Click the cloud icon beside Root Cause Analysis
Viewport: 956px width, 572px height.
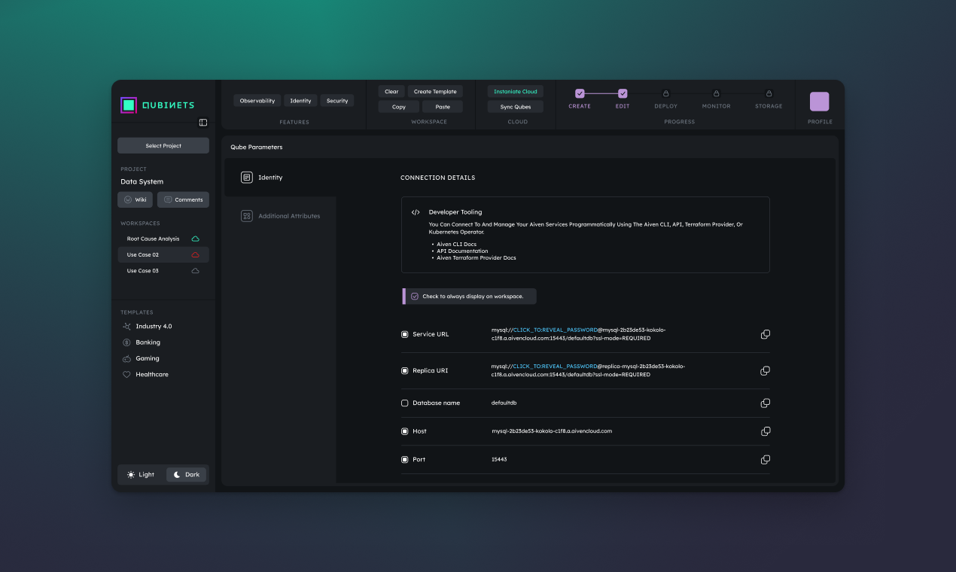(196, 239)
